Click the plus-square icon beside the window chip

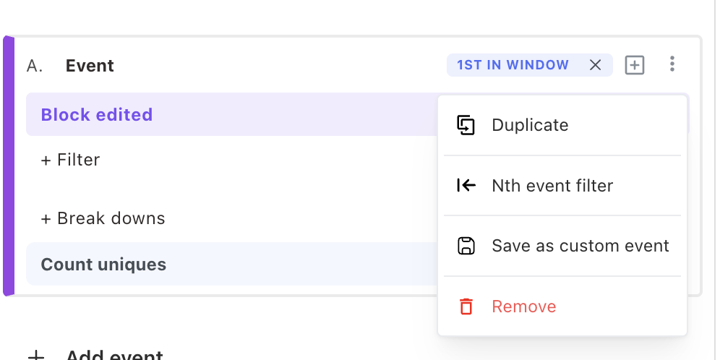(634, 65)
